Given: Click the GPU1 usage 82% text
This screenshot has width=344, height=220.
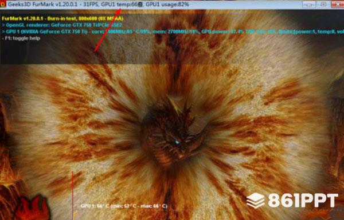Looking at the screenshot, I should click(x=167, y=4).
